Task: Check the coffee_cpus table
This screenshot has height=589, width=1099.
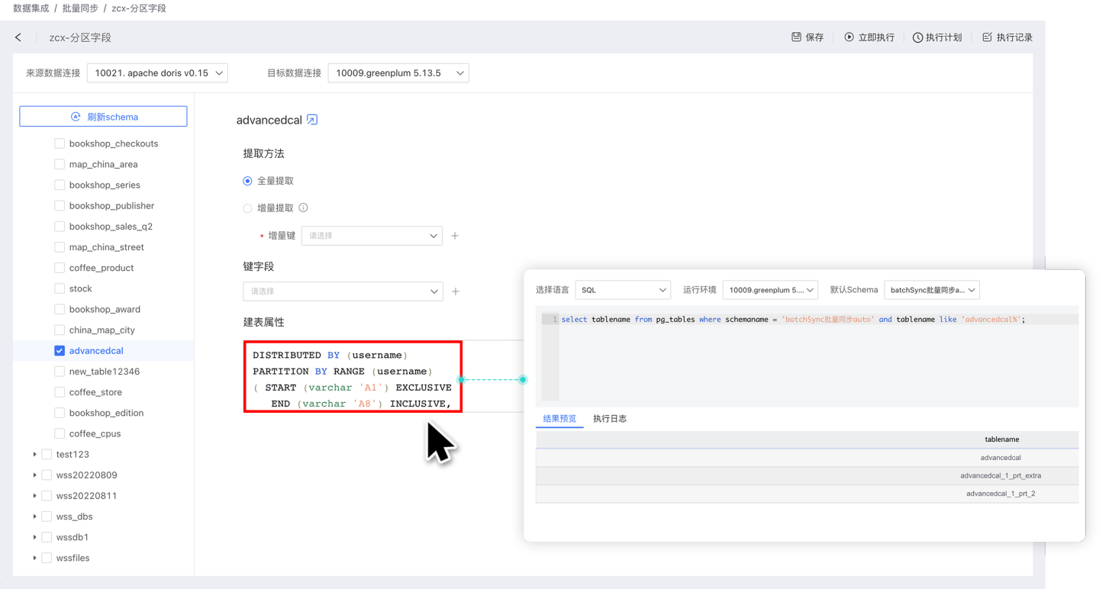Action: pos(60,433)
